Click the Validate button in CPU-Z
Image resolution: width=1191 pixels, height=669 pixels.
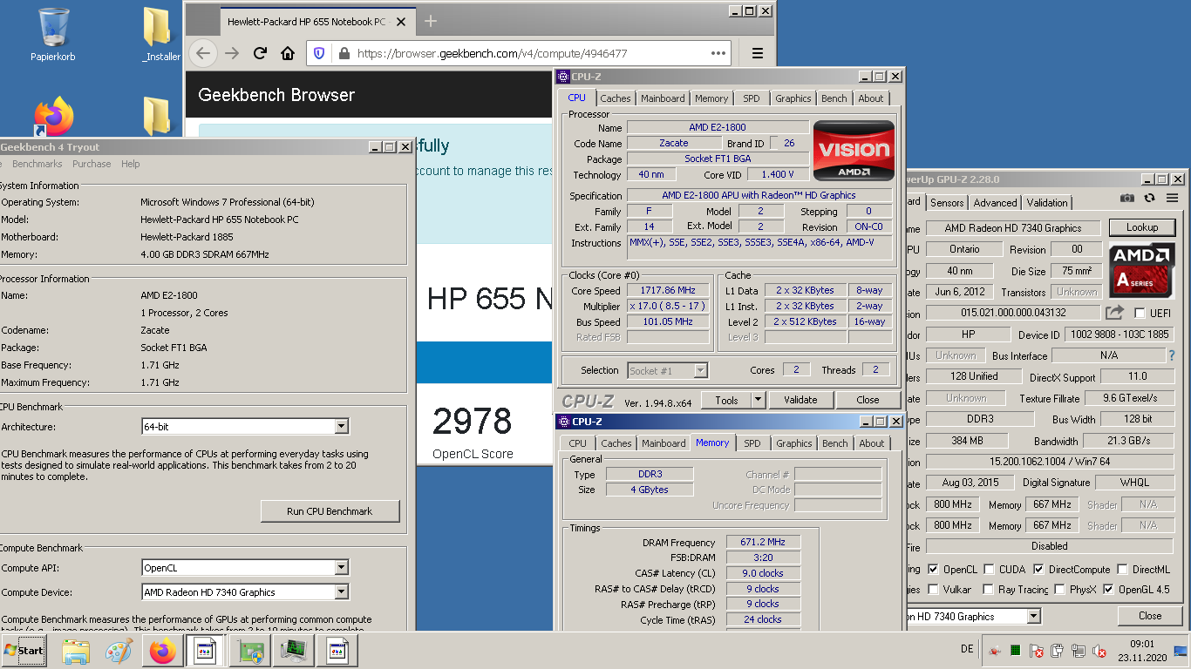coord(800,400)
